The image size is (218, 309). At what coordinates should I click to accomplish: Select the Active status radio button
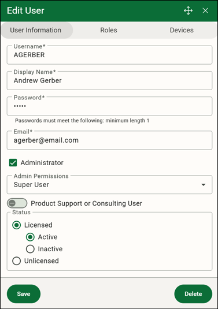(x=30, y=237)
